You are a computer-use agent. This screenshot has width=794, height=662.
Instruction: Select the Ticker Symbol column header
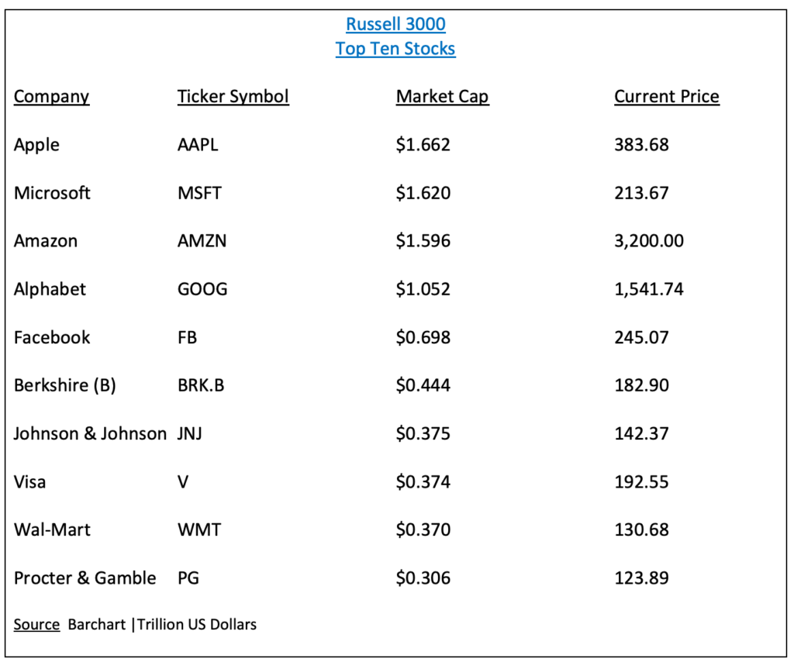coord(233,96)
